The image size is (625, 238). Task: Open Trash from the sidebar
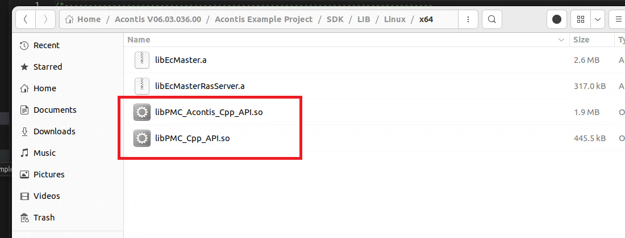click(x=44, y=218)
